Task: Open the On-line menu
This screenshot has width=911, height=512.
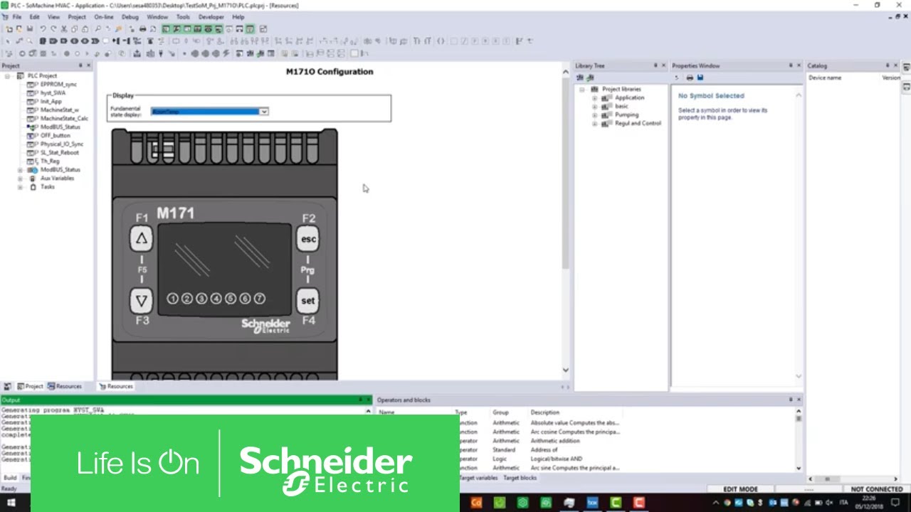Action: click(x=104, y=17)
